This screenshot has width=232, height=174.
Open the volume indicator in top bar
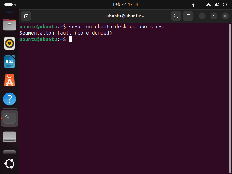click(217, 5)
